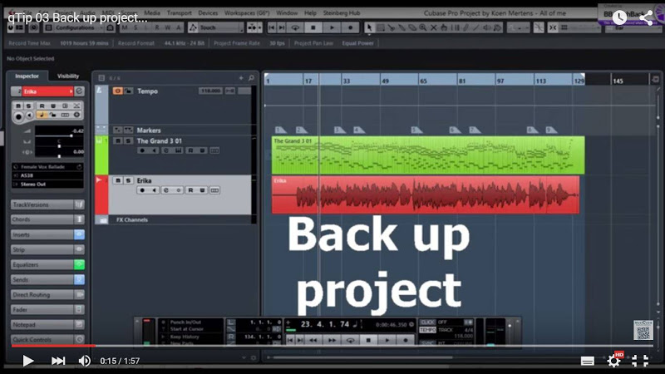Expand the TrackVersions inspector section

47,204
